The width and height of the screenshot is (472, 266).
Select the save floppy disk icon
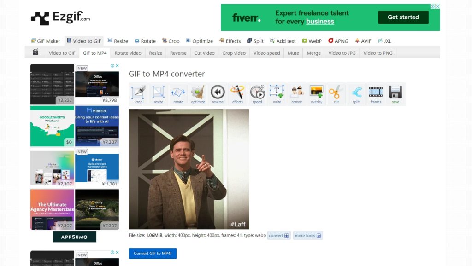(395, 92)
